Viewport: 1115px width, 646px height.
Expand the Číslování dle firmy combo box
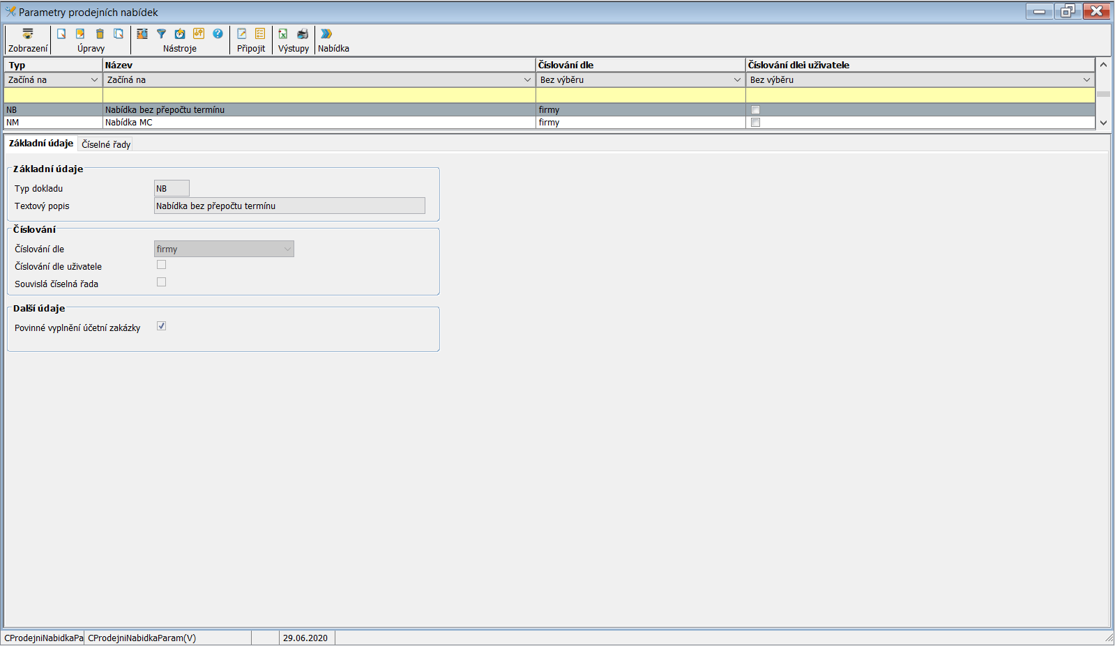tap(287, 249)
